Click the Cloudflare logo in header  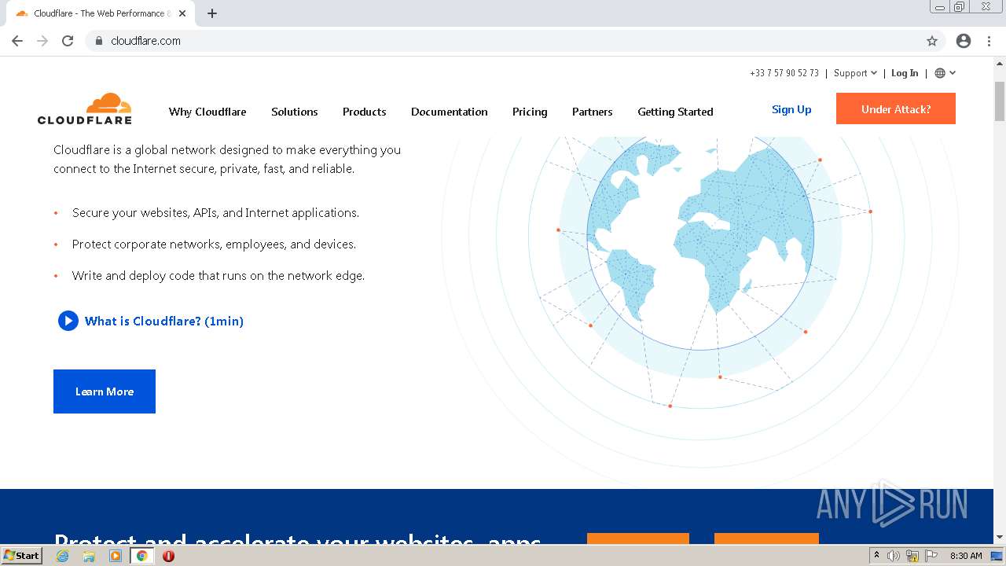tap(85, 109)
